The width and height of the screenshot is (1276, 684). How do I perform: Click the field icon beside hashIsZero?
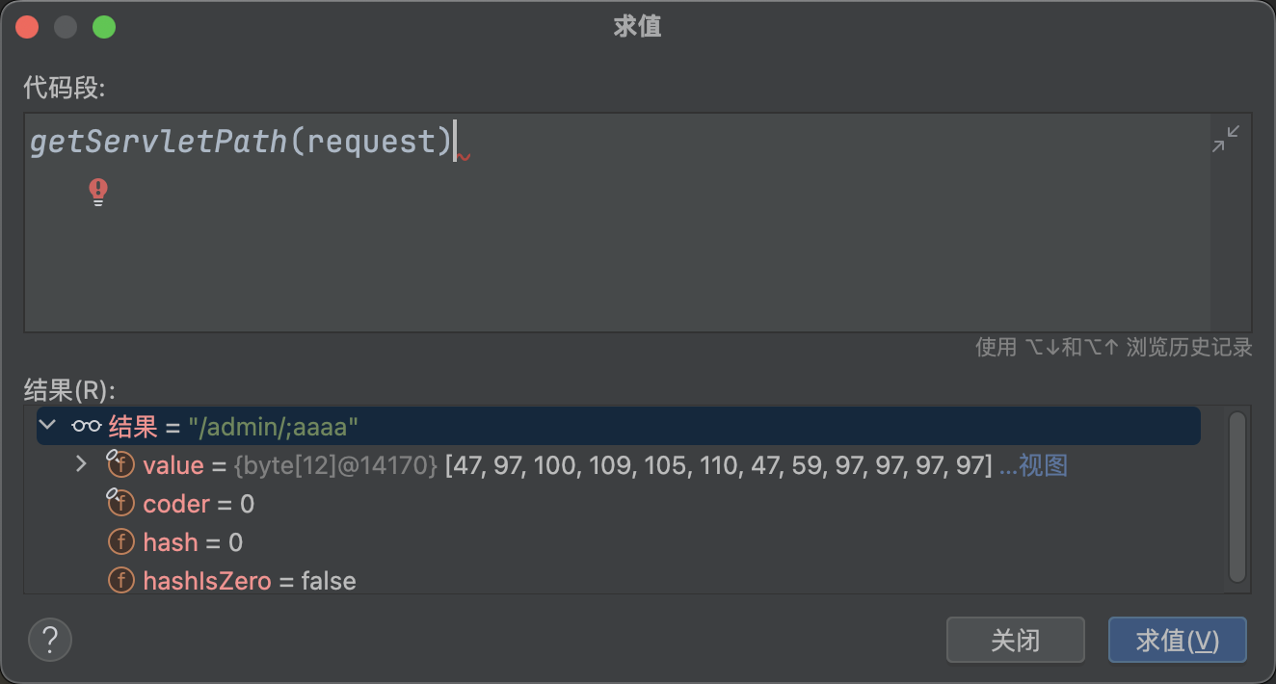pos(120,581)
